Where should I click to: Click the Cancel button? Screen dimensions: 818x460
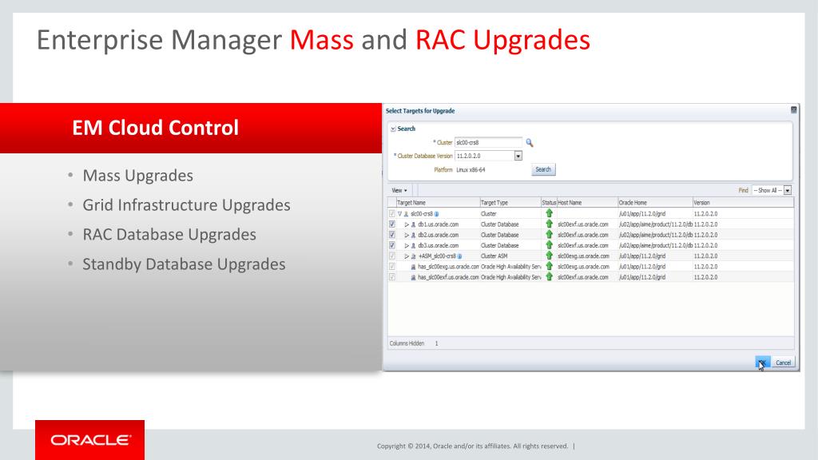[783, 363]
